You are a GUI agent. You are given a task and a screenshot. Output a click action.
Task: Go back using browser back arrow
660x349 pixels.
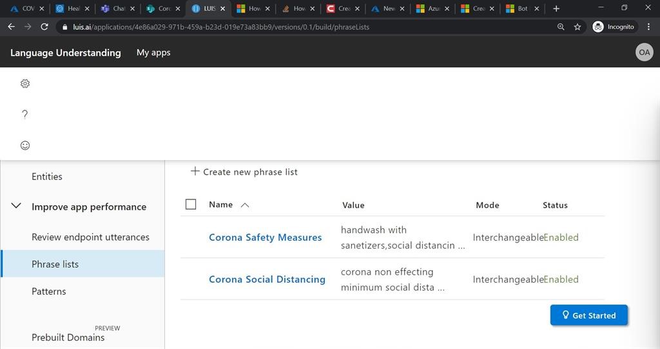point(11,27)
